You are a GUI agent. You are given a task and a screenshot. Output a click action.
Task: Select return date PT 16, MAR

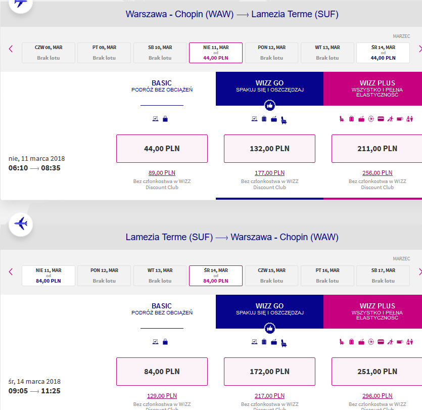(327, 276)
